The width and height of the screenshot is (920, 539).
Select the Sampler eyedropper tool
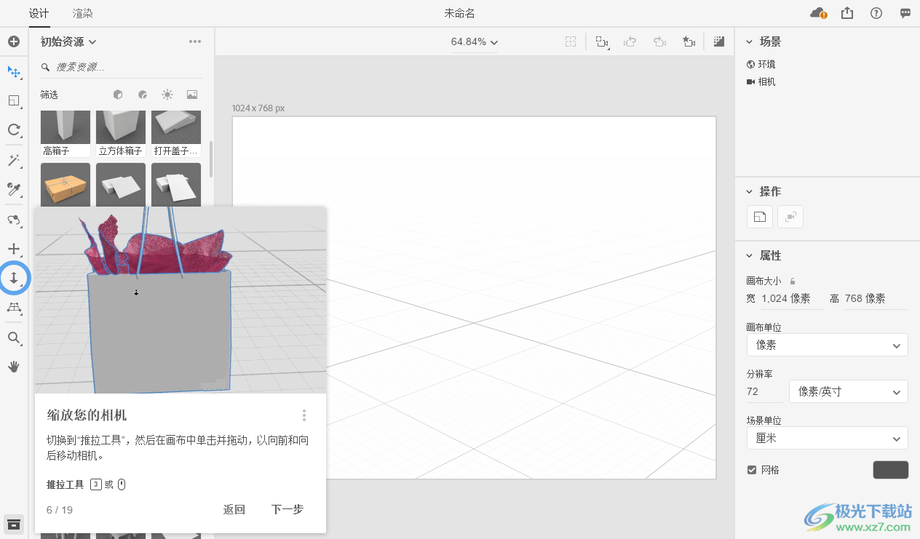coord(14,189)
